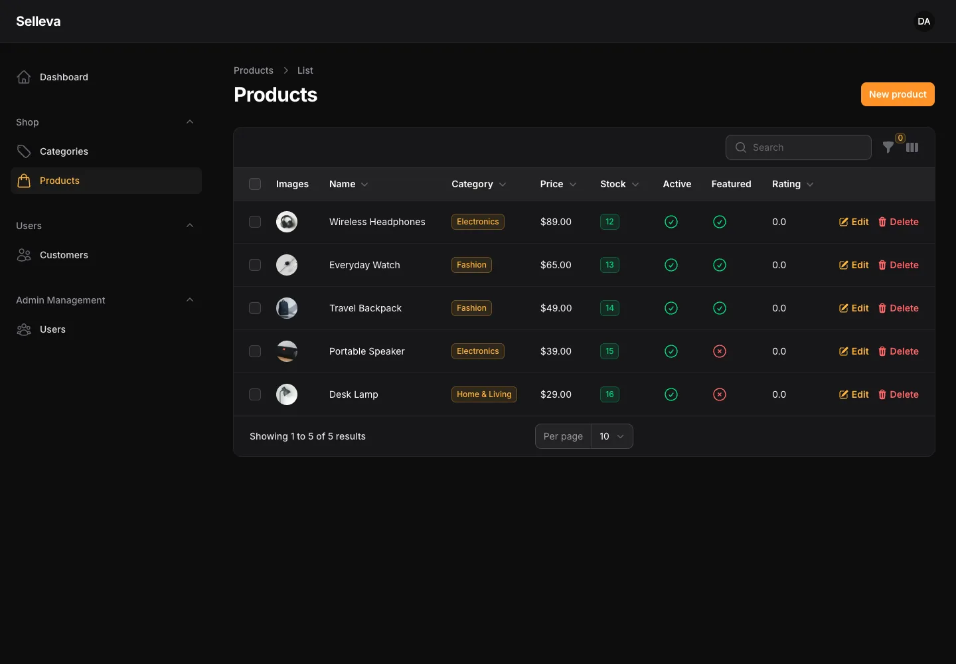
Task: Open the filter funnel icon
Action: coord(888,147)
